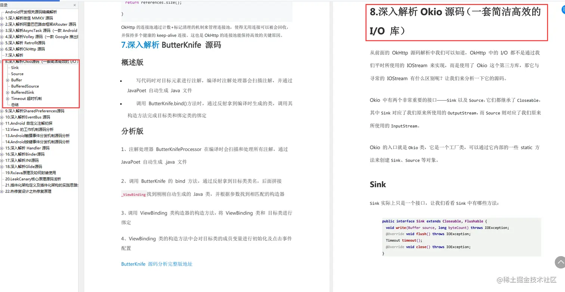
Task: Jump to the 总结 bookmark
Action: (15, 104)
